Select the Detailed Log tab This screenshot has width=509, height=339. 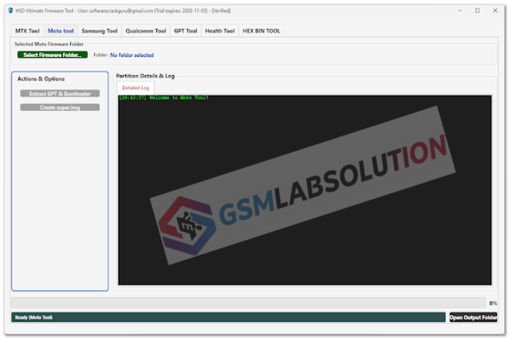tap(135, 88)
